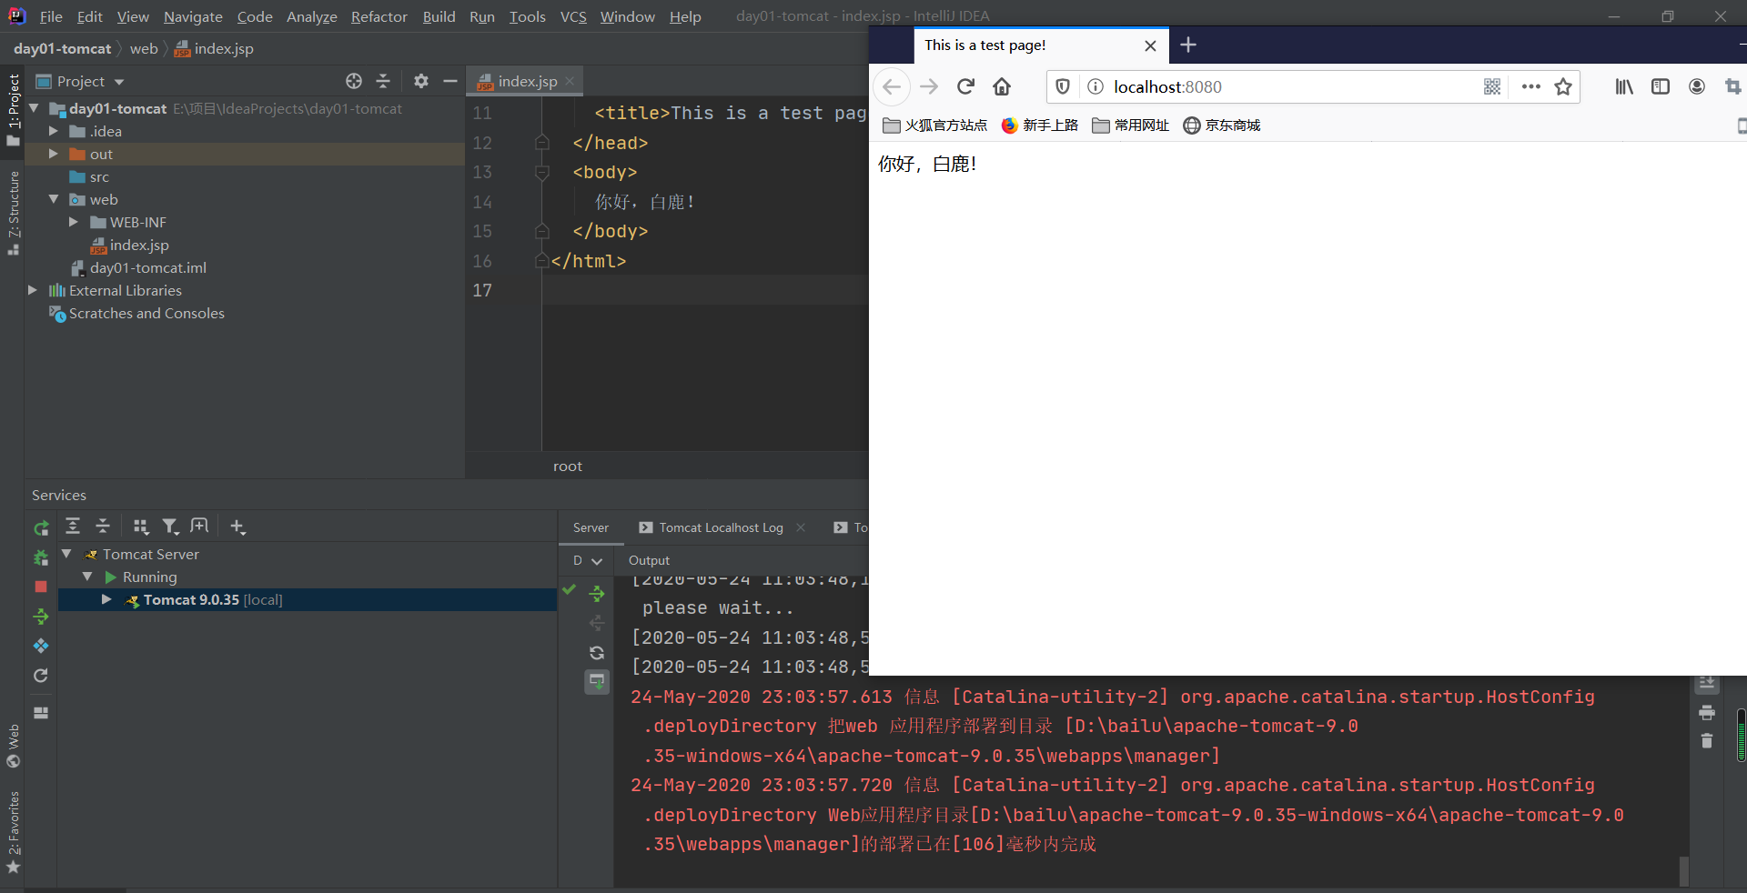Open browser page actions three-dot menu
The width and height of the screenshot is (1747, 893).
pyautogui.click(x=1531, y=86)
